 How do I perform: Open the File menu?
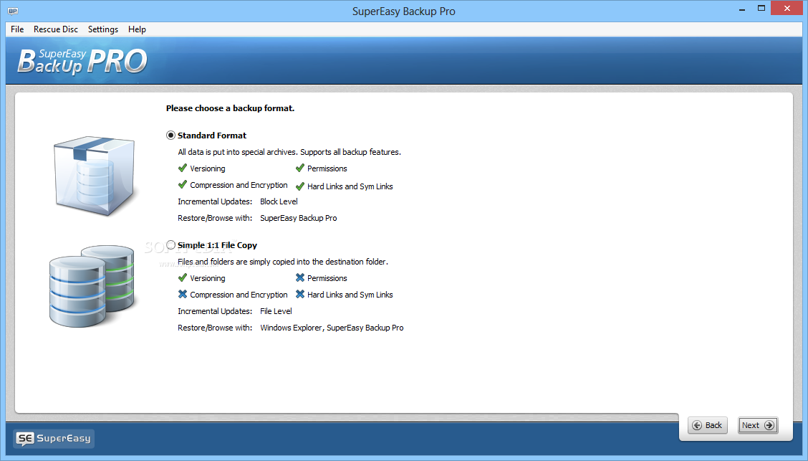(17, 29)
